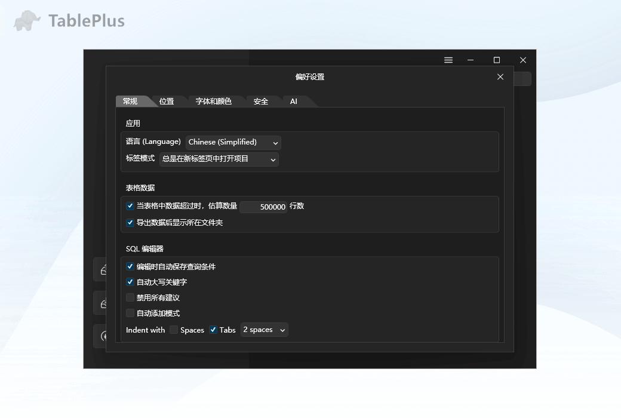Click the 500000 row count input field
This screenshot has width=621, height=418.
(x=263, y=206)
